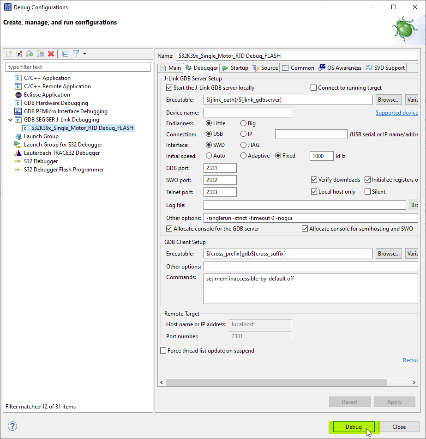Click the Device name input field
This screenshot has height=439, width=426.
(248, 113)
